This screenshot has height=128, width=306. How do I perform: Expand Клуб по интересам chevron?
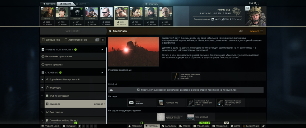(x=42, y=96)
